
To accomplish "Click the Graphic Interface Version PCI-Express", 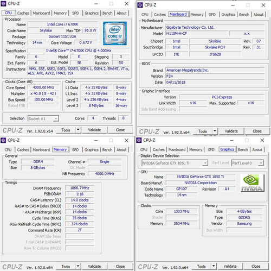I will tap(222, 97).
